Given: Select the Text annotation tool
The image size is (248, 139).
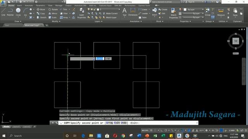Looking at the screenshot, I should coord(124,12).
